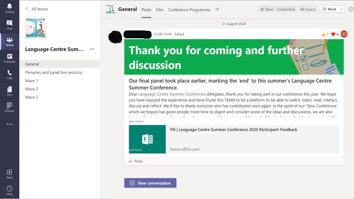Open the Microsoft Forms thumbnail
The width and height of the screenshot is (354, 199).
147,139
